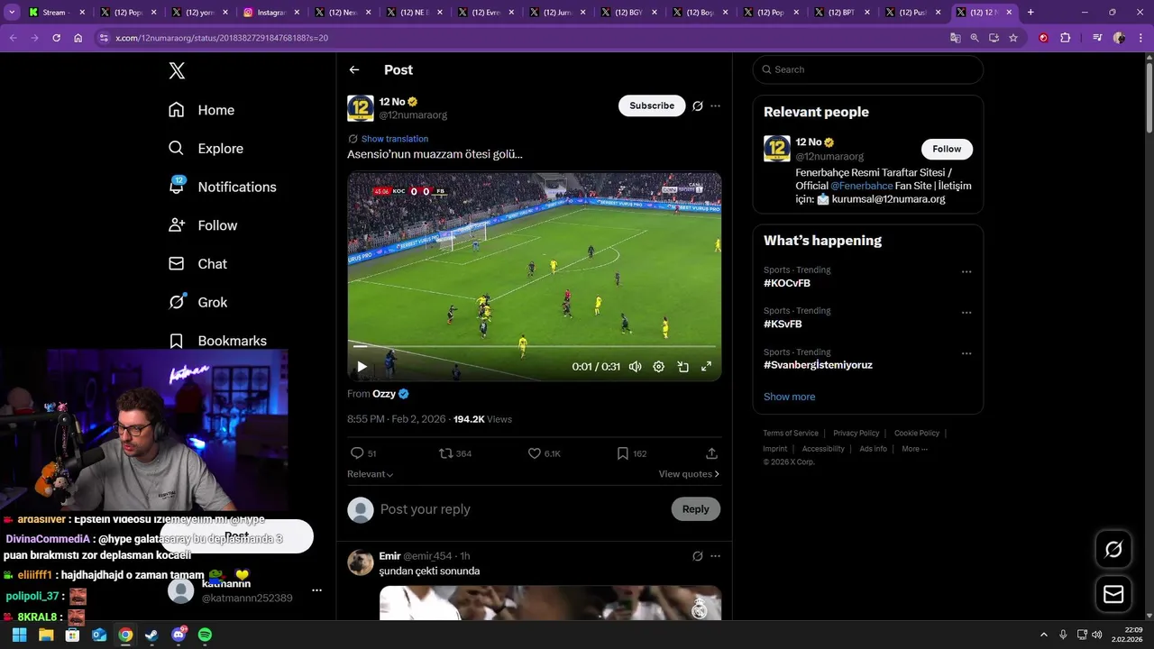This screenshot has width=1154, height=649.
Task: Open trending #KSvFB
Action: 783,324
